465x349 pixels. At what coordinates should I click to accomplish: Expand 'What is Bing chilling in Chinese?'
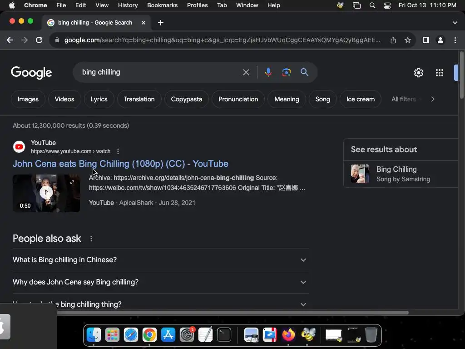160,260
